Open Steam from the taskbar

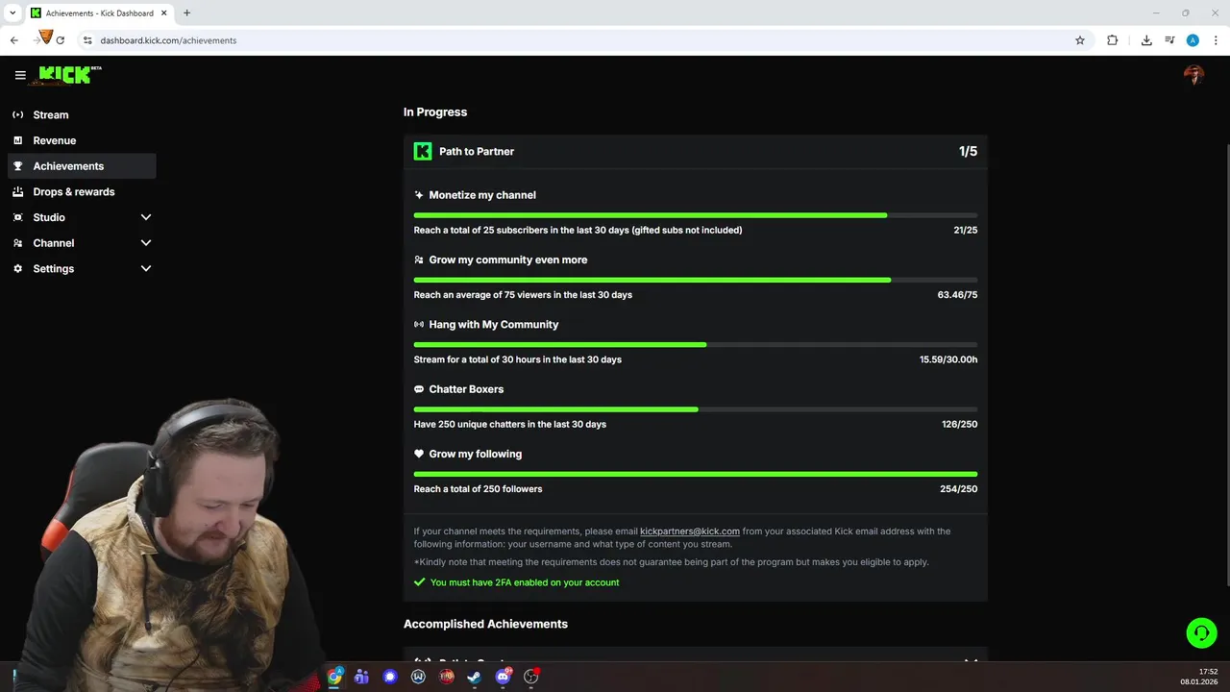[x=474, y=677]
